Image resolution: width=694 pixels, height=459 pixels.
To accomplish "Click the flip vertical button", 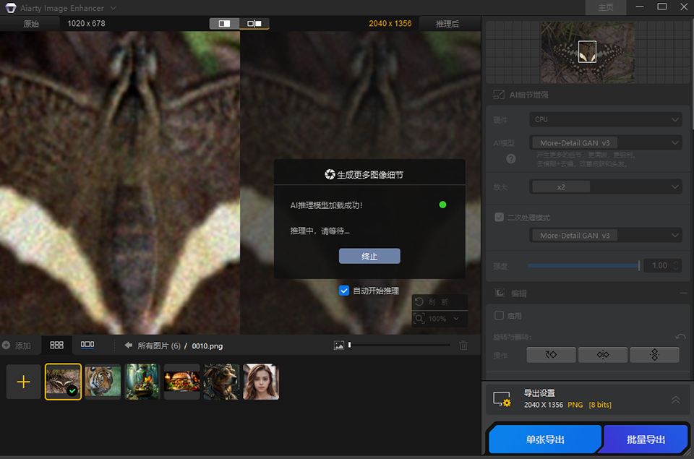I will [655, 354].
